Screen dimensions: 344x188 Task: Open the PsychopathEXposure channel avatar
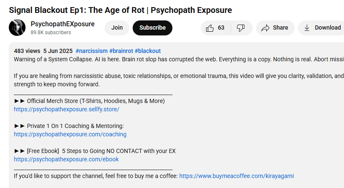click(17, 28)
